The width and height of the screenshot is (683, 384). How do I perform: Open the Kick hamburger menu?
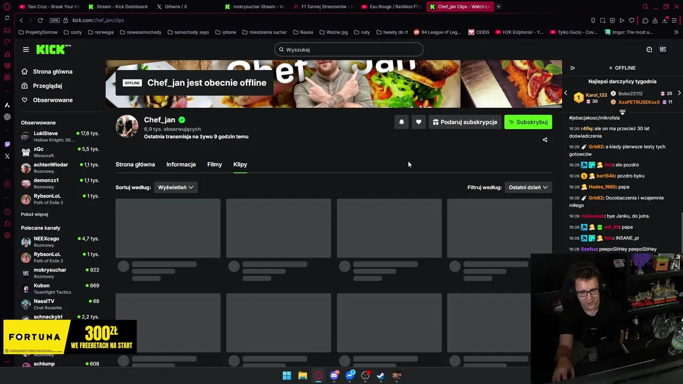26,50
